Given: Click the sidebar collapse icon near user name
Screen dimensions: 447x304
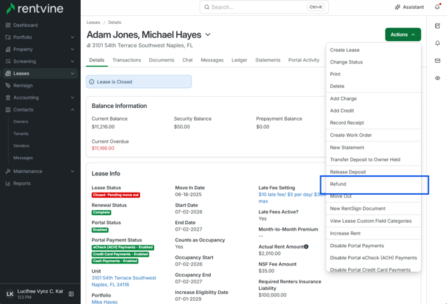Looking at the screenshot, I should 71,294.
